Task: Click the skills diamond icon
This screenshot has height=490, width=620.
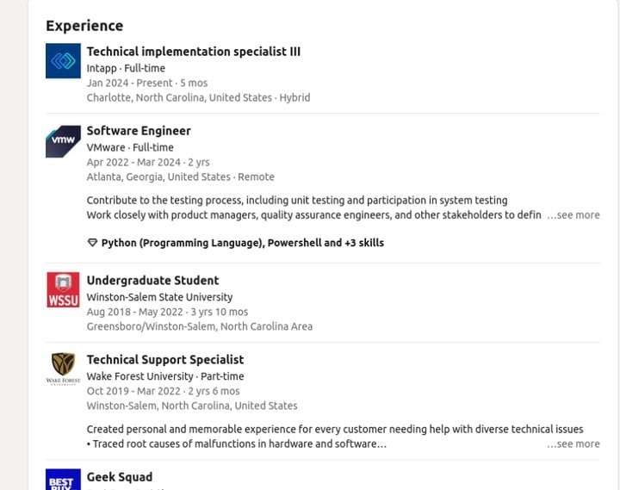Action: (92, 243)
